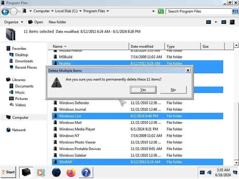This screenshot has width=239, height=179.
Task: Launch Windows Media Player from taskbar
Action: coord(41,173)
